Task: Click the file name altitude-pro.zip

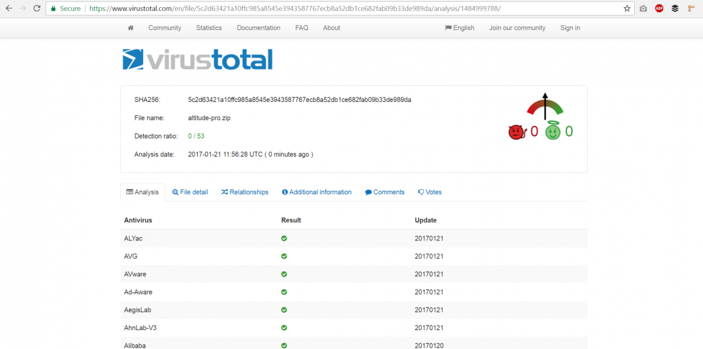Action: (x=210, y=118)
